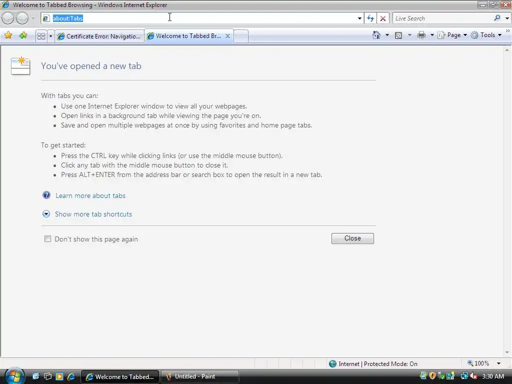512x384 pixels.
Task: Open the Favorites Center star icon
Action: coord(8,35)
